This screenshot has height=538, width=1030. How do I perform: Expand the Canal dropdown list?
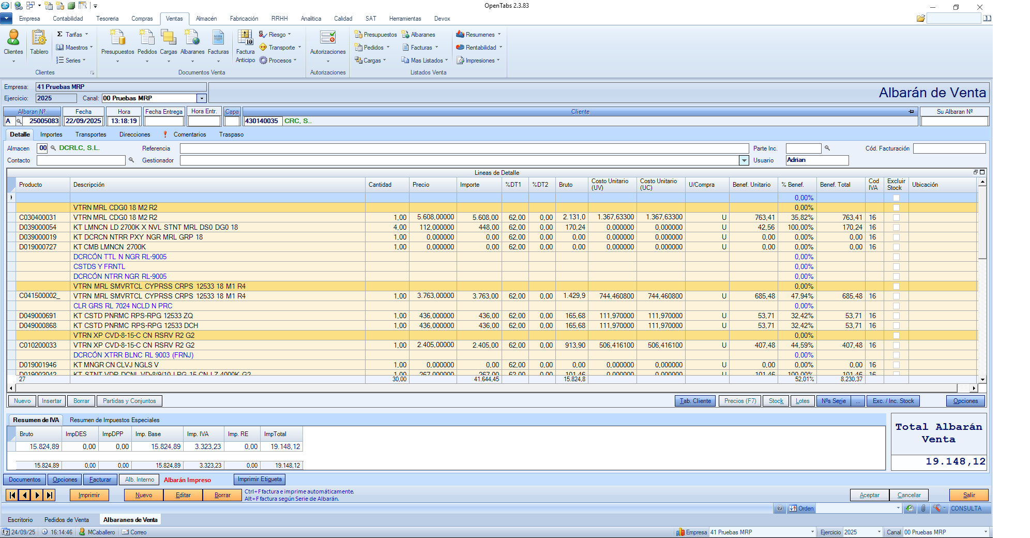(x=202, y=98)
